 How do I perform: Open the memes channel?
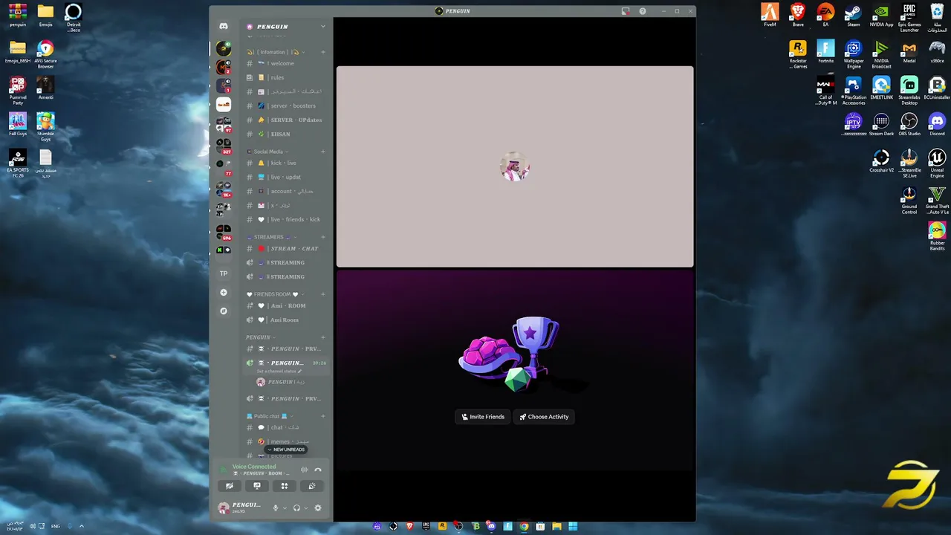[x=286, y=441]
